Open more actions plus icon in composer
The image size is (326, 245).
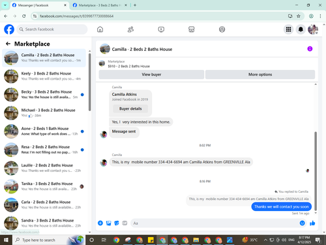pyautogui.click(x=100, y=223)
